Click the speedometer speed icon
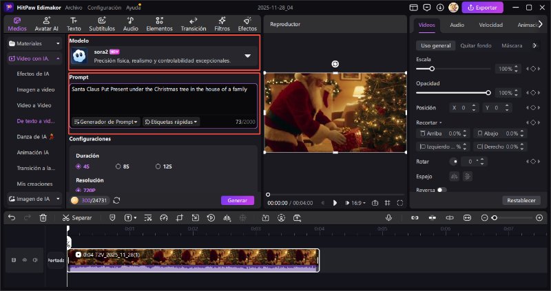The image size is (551, 291). click(164, 218)
